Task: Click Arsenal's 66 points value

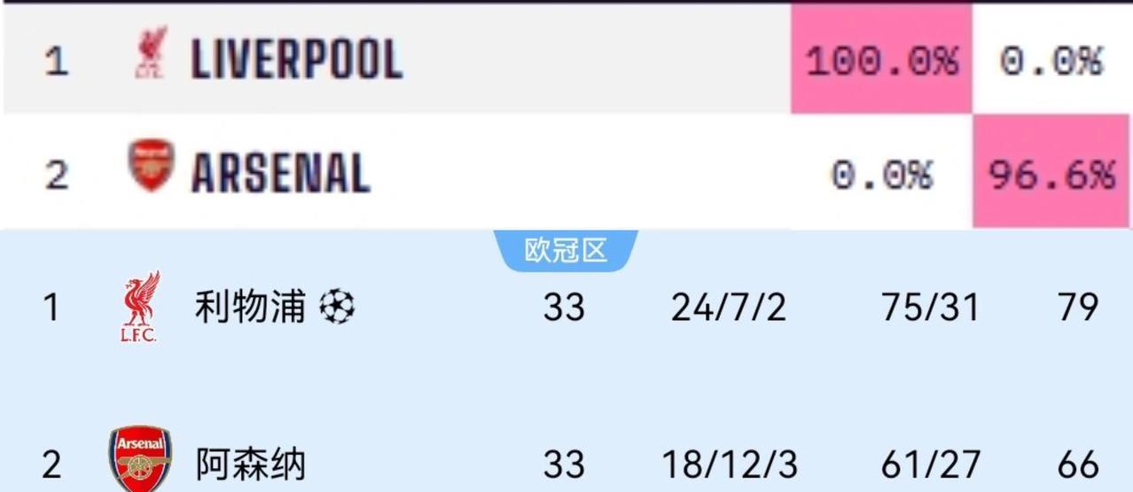Action: pos(1078,465)
